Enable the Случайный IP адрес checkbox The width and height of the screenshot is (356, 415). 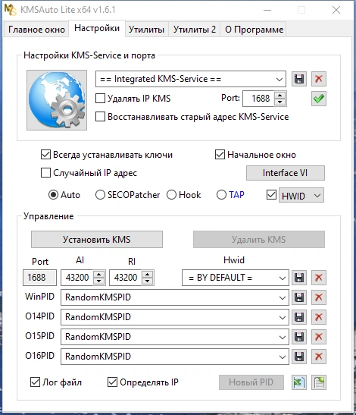pos(45,173)
